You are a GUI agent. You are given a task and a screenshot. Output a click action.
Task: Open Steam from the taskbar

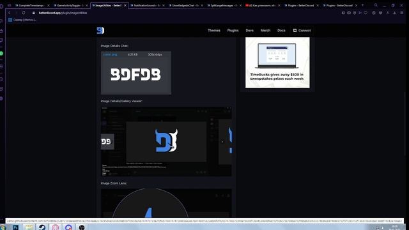click(x=42, y=227)
